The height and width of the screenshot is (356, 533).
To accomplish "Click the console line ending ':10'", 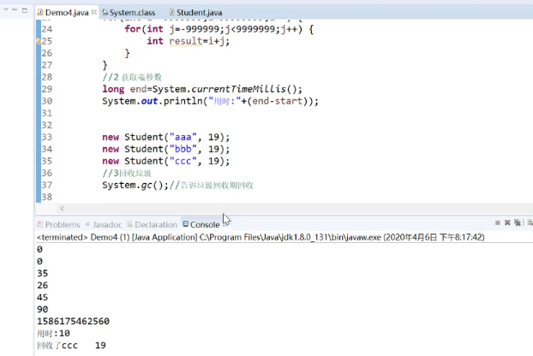I will (x=53, y=333).
